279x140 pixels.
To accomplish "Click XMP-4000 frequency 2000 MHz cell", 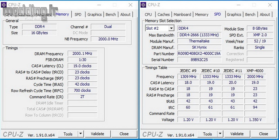I will (255, 77).
